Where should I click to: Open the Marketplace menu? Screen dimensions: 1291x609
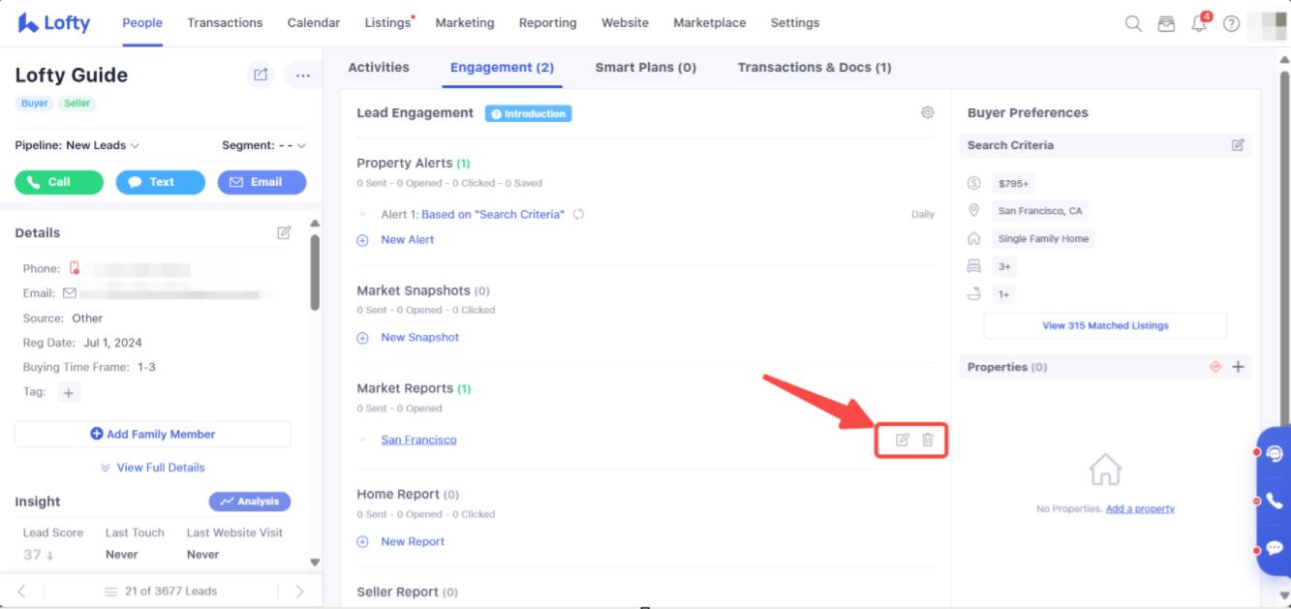click(x=710, y=23)
